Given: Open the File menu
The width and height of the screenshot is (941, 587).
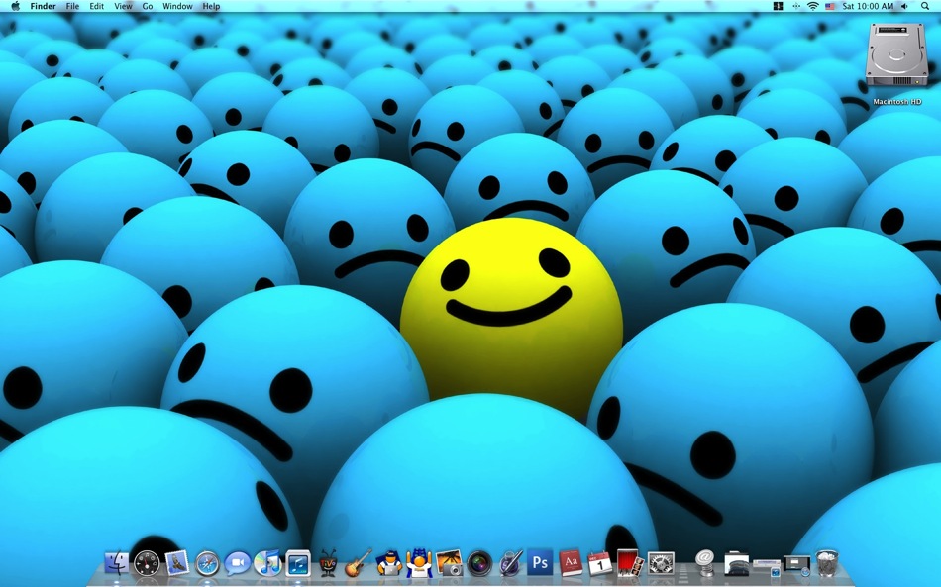Looking at the screenshot, I should 72,6.
